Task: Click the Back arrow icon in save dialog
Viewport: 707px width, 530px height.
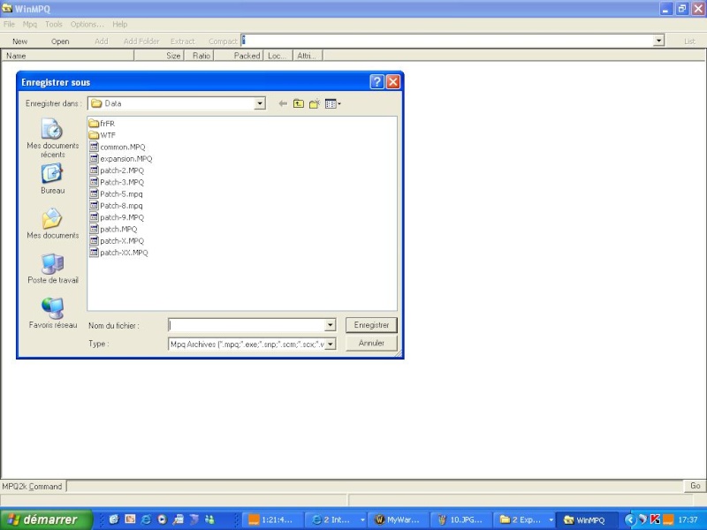Action: click(283, 103)
